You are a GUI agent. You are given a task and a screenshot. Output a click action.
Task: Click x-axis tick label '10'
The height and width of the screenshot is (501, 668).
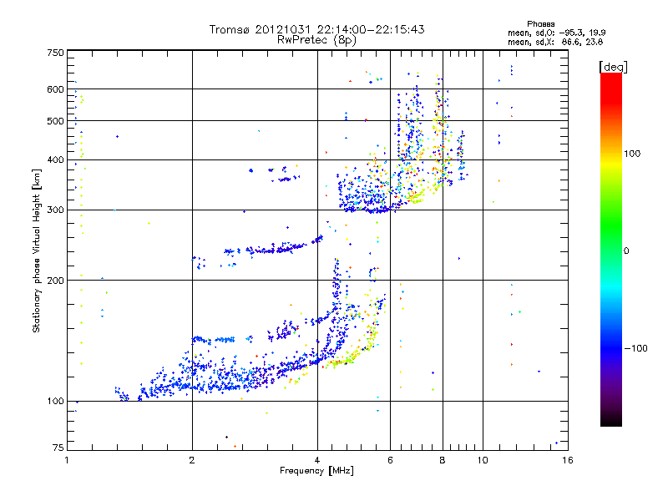coord(483,460)
